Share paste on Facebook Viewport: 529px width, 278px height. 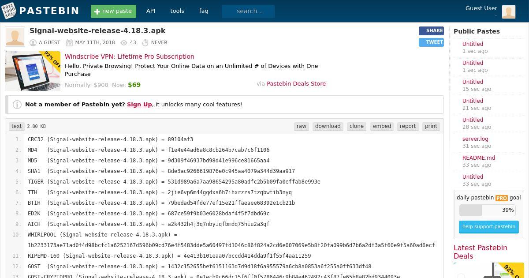[431, 31]
